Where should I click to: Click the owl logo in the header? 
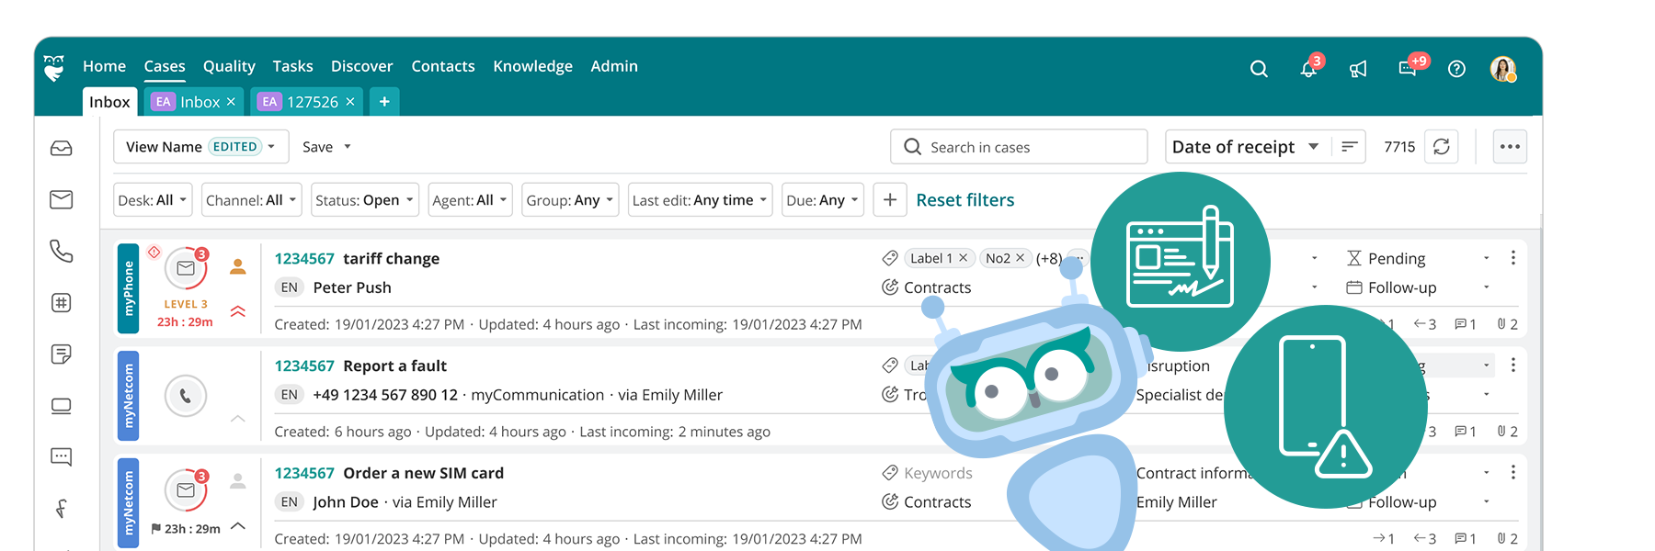tap(54, 67)
